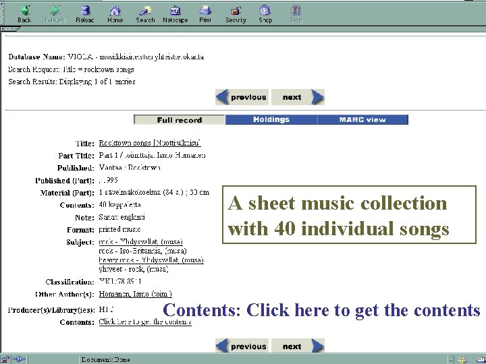This screenshot has width=486, height=364.
Task: Click the 40 kappaletta contents value
Action: [x=119, y=205]
